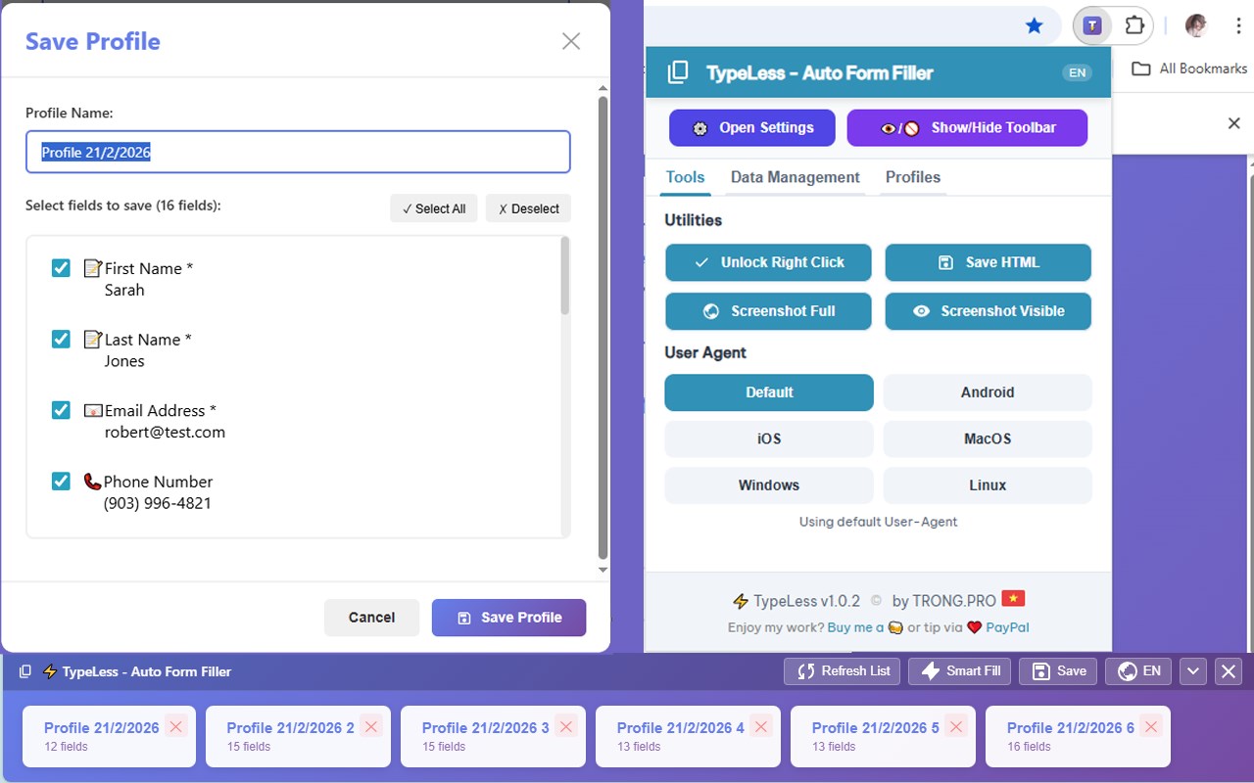Click the Screenshot Visible button
This screenshot has height=783, width=1254.
[989, 311]
